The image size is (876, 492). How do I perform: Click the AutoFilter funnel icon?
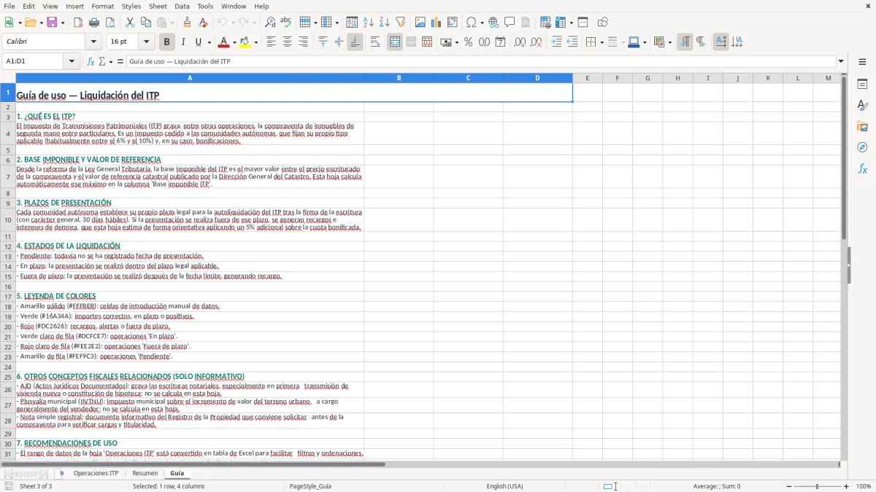(400, 23)
